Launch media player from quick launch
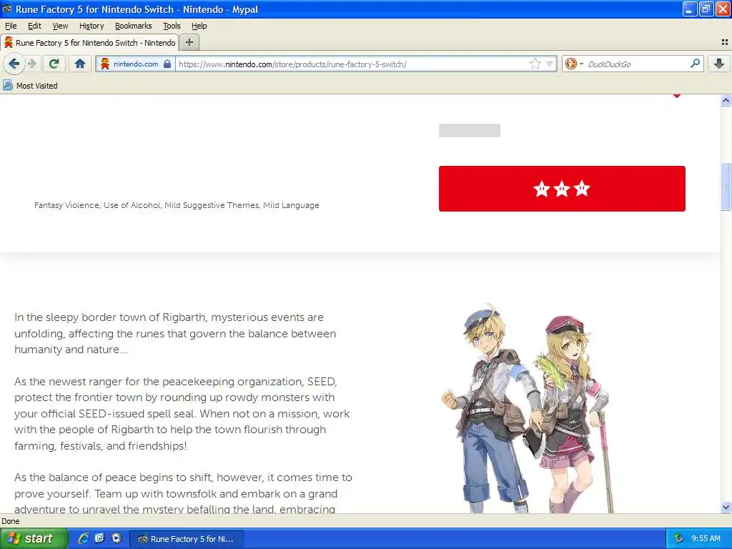Image resolution: width=732 pixels, height=549 pixels. click(x=117, y=538)
